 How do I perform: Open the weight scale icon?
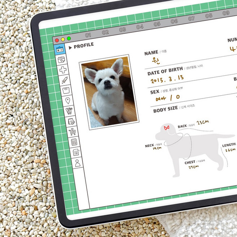[66, 90]
